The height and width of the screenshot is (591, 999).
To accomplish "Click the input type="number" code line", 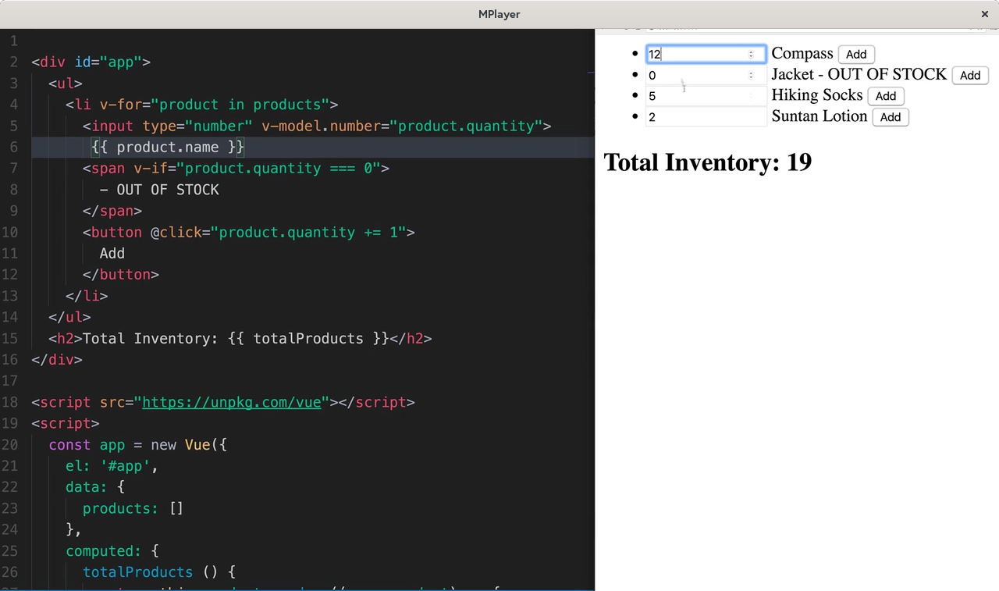I will coord(317,126).
